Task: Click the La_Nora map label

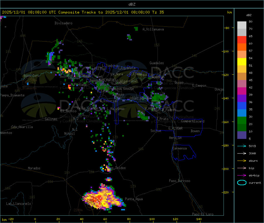Action: pyautogui.click(x=117, y=74)
